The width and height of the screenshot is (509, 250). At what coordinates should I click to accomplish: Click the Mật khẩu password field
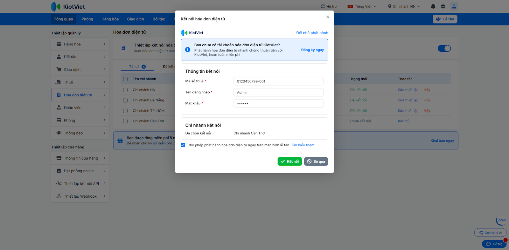pyautogui.click(x=278, y=103)
